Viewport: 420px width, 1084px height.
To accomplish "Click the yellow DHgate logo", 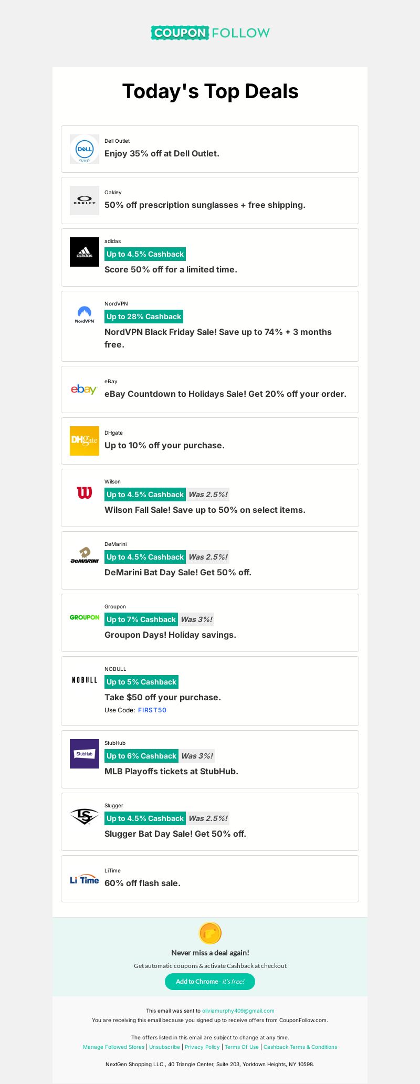I will point(85,441).
